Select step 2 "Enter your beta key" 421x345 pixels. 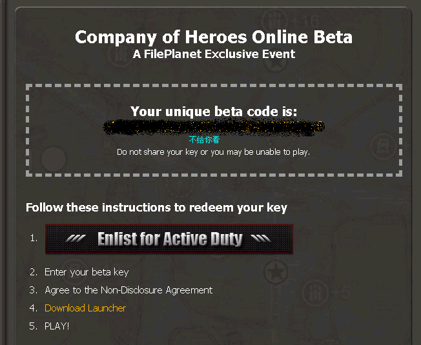[x=87, y=272]
